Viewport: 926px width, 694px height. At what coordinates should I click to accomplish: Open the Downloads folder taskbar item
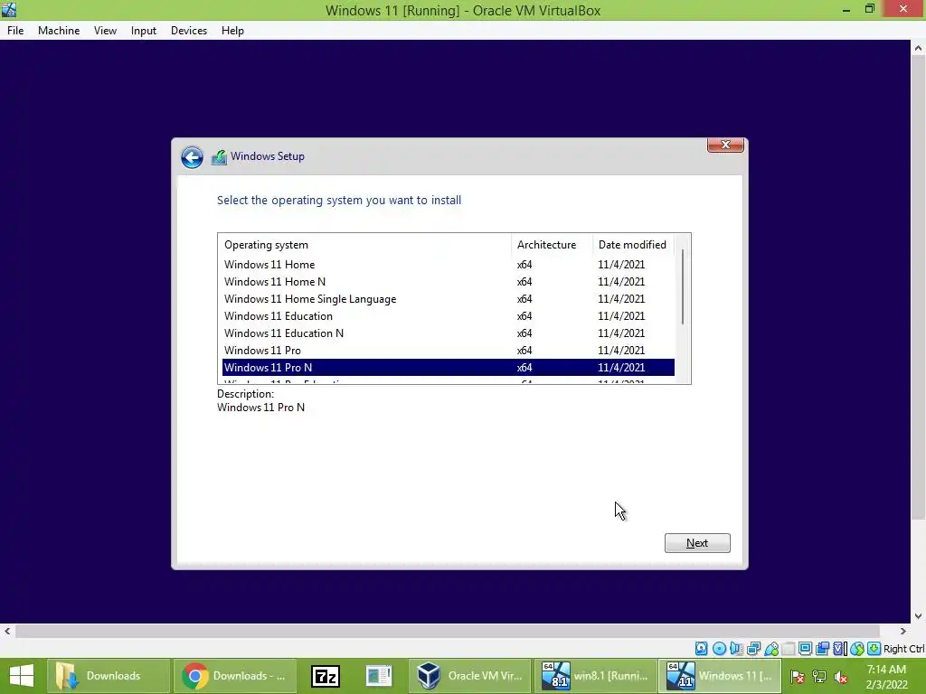(x=109, y=676)
